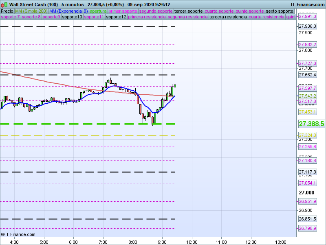Image resolution: width=326 pixels, height=245 pixels.
Task: Click the 26.851,5 price tag
Action: 308,219
